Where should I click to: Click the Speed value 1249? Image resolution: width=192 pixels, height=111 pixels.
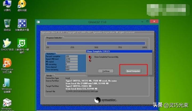[x=71, y=59]
